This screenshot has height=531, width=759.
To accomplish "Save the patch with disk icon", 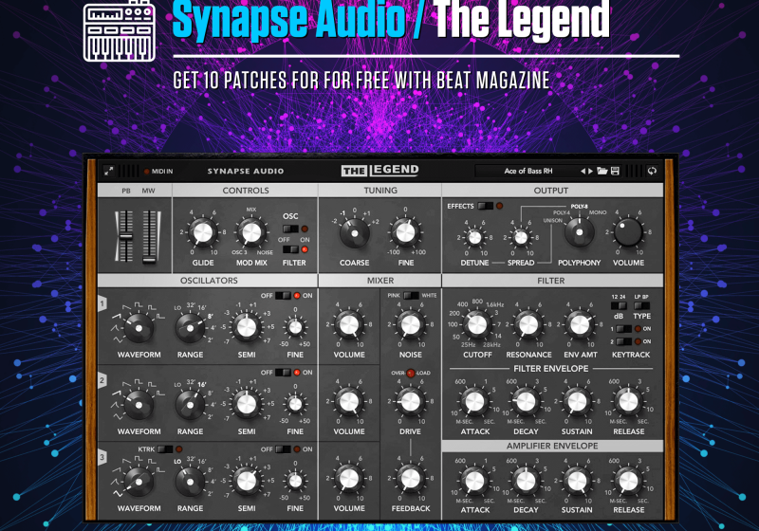I will 615,171.
